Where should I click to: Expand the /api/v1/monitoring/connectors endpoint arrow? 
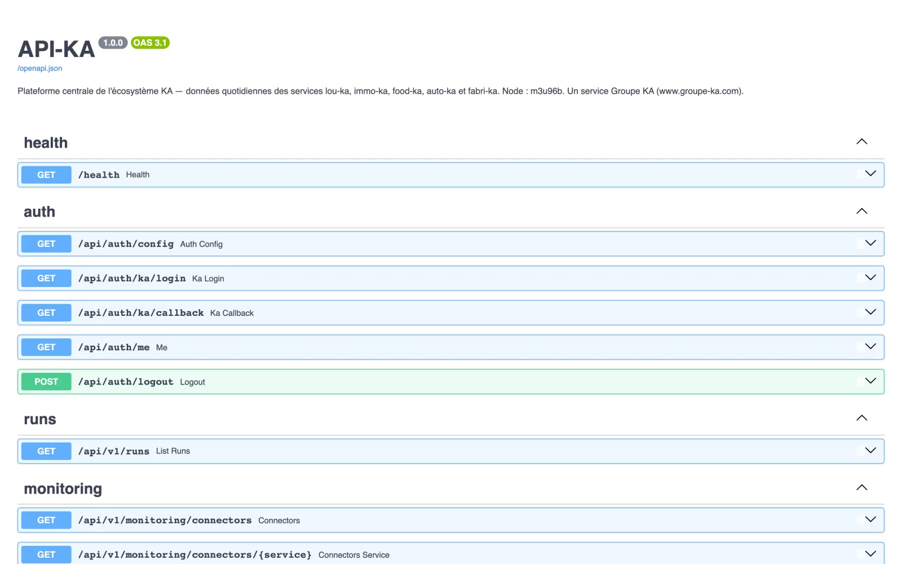(x=870, y=519)
